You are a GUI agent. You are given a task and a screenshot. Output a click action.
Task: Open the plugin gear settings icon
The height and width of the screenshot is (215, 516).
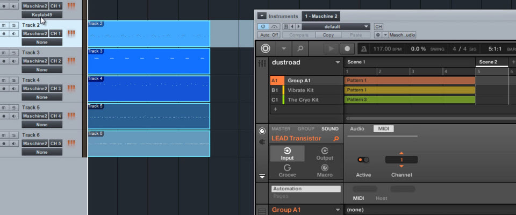[378, 35]
